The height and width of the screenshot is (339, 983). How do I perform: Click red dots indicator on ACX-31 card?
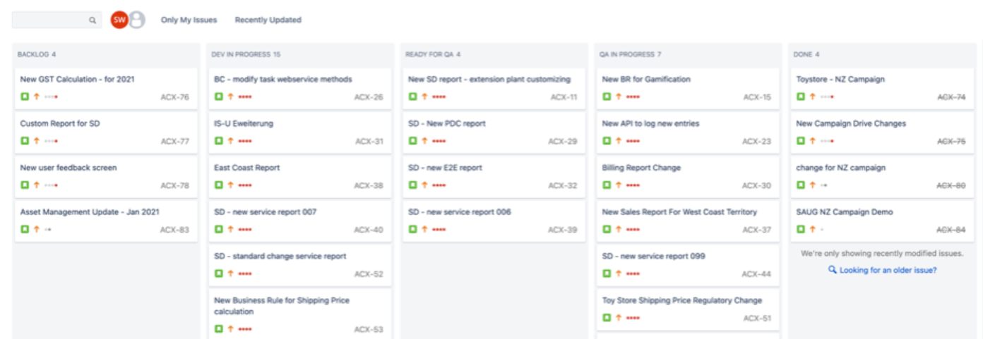(x=245, y=142)
